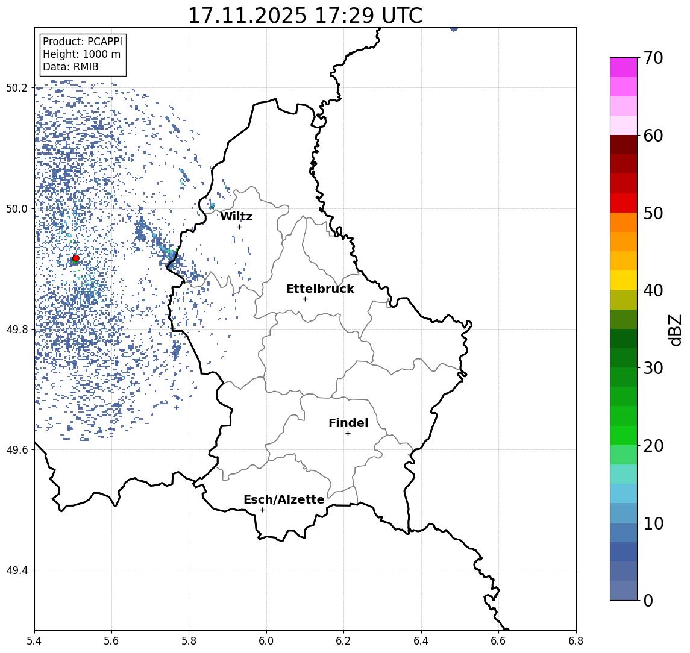Click the Ettelbruck station label
690x653 pixels.
(x=320, y=289)
